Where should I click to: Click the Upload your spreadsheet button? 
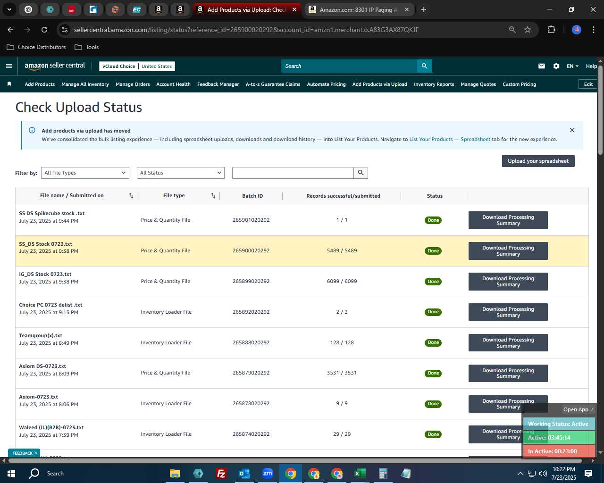point(538,161)
